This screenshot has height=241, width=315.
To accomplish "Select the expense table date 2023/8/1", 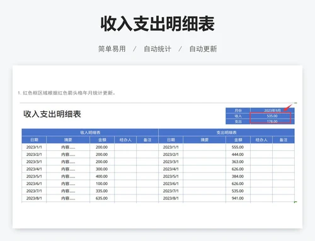I will 171,198.
